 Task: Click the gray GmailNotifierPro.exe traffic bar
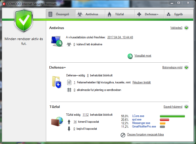tap(162, 127)
